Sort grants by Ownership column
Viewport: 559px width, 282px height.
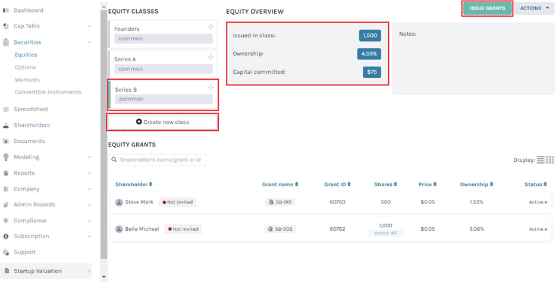point(477,184)
